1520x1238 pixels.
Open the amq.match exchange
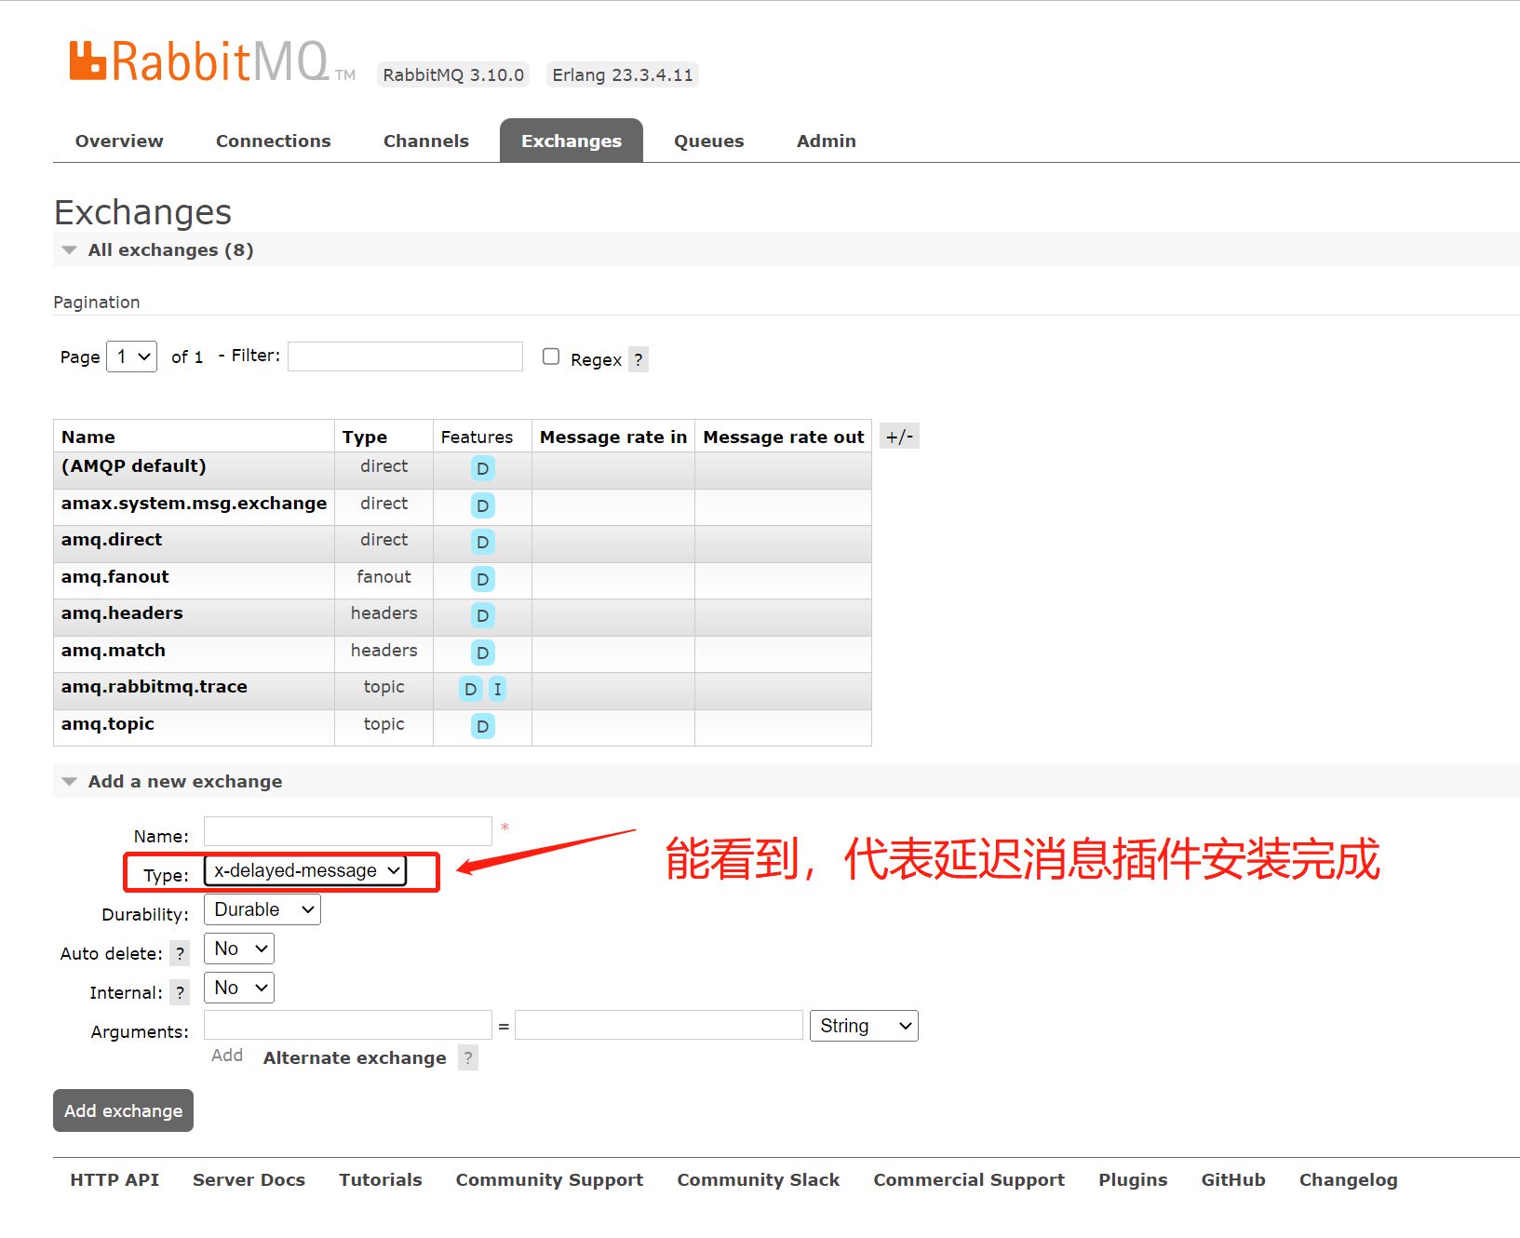tap(114, 651)
